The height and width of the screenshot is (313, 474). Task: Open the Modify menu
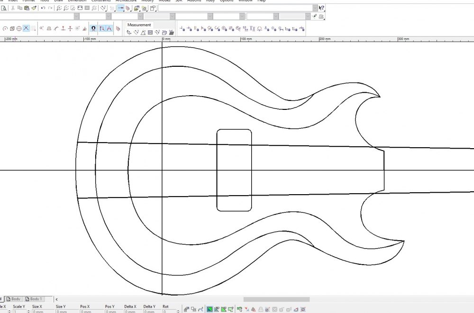click(147, 1)
